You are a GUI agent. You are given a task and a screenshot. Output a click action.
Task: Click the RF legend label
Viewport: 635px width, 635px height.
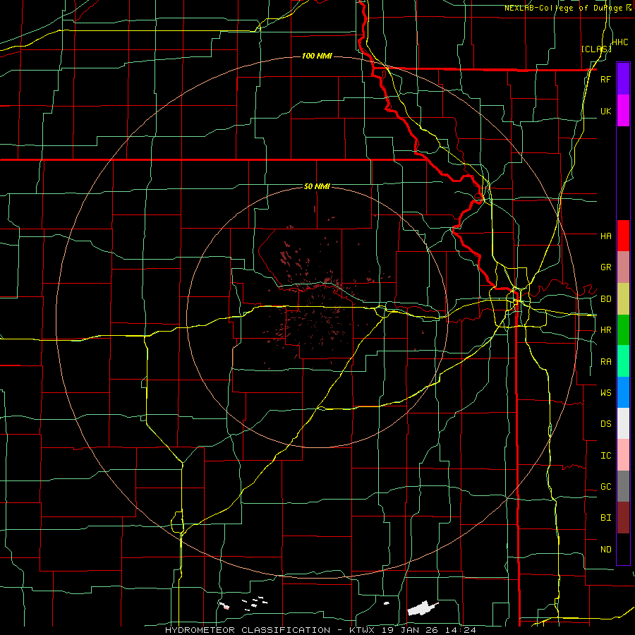[x=605, y=79]
